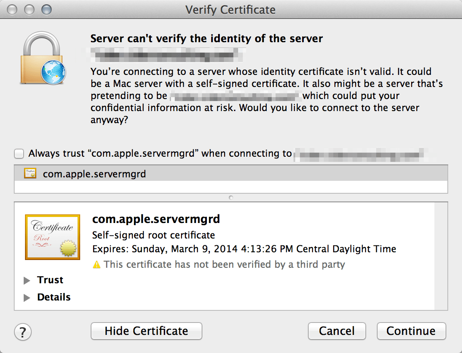Click the 'Self-signed root certificate' text
The image size is (462, 353).
point(153,235)
